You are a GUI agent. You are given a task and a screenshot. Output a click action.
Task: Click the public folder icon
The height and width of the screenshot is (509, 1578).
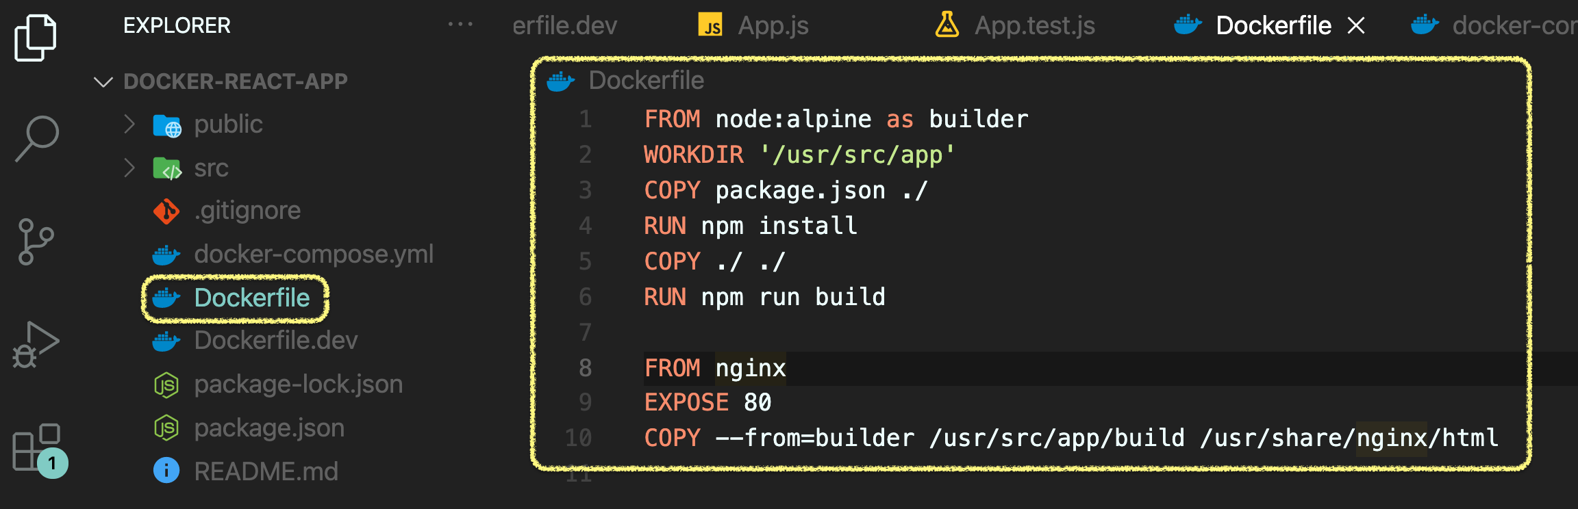(167, 125)
